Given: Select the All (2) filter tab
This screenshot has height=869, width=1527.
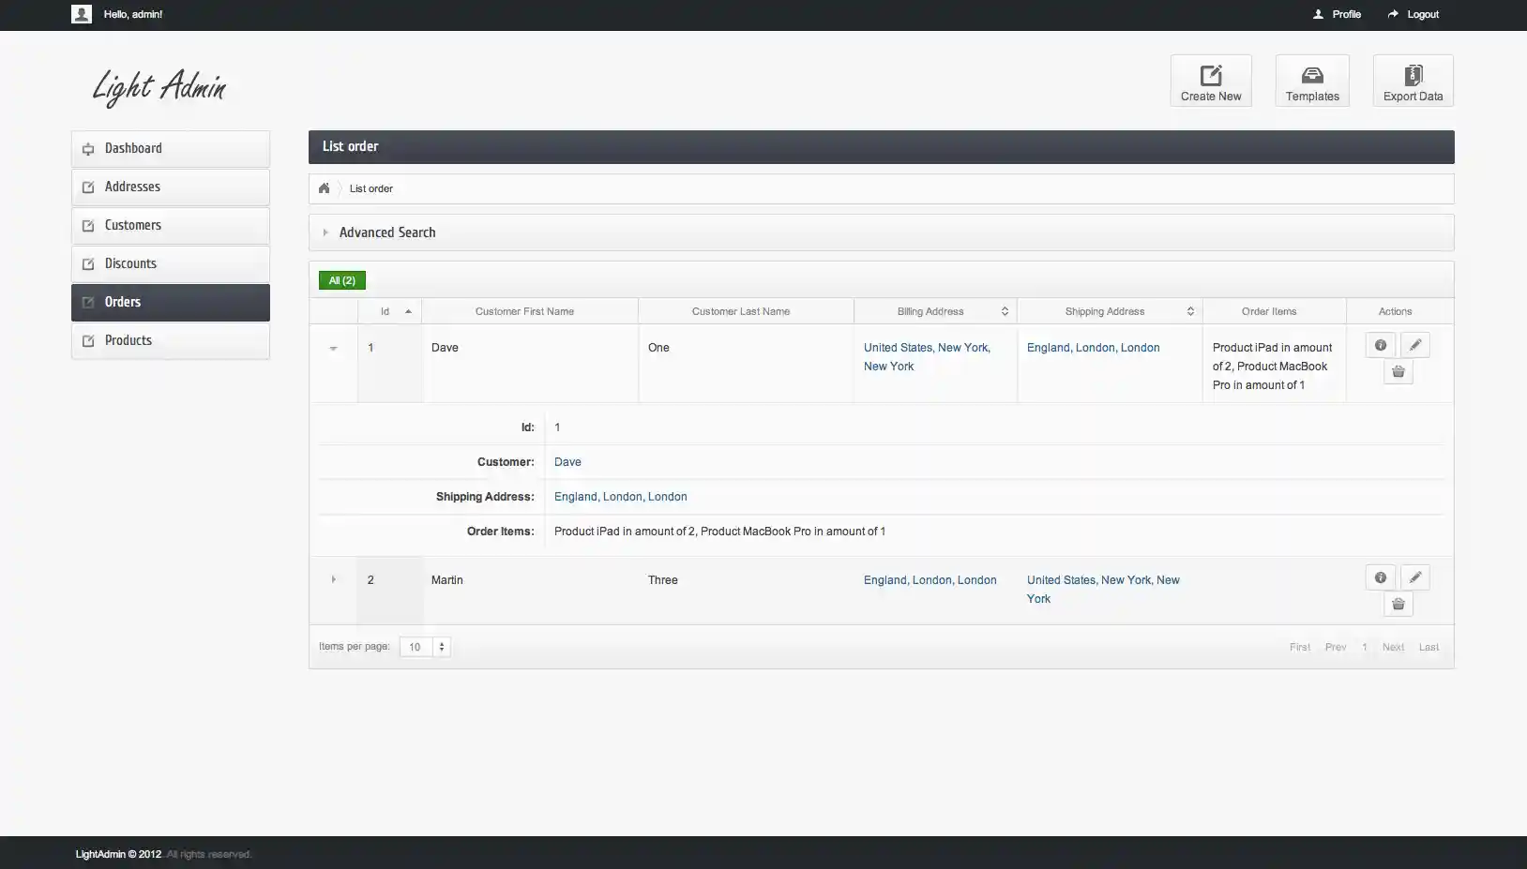Looking at the screenshot, I should point(341,280).
